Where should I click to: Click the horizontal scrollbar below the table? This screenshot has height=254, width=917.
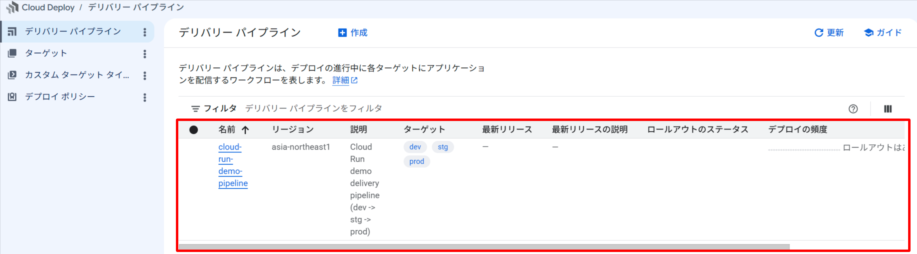pyautogui.click(x=484, y=246)
